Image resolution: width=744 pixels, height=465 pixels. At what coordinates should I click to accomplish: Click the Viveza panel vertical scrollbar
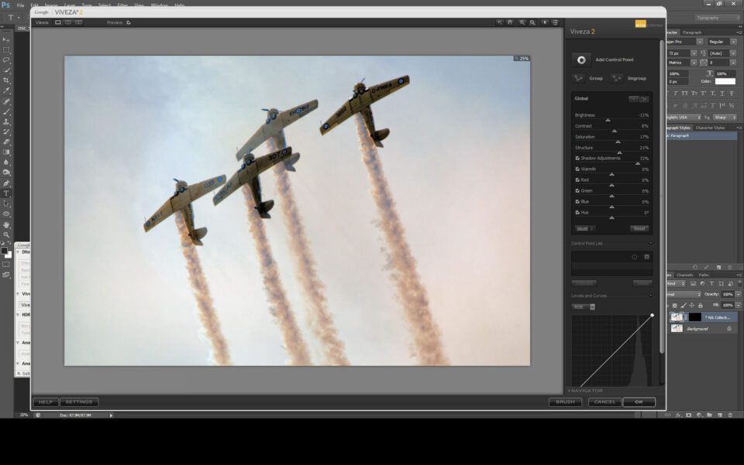661,197
